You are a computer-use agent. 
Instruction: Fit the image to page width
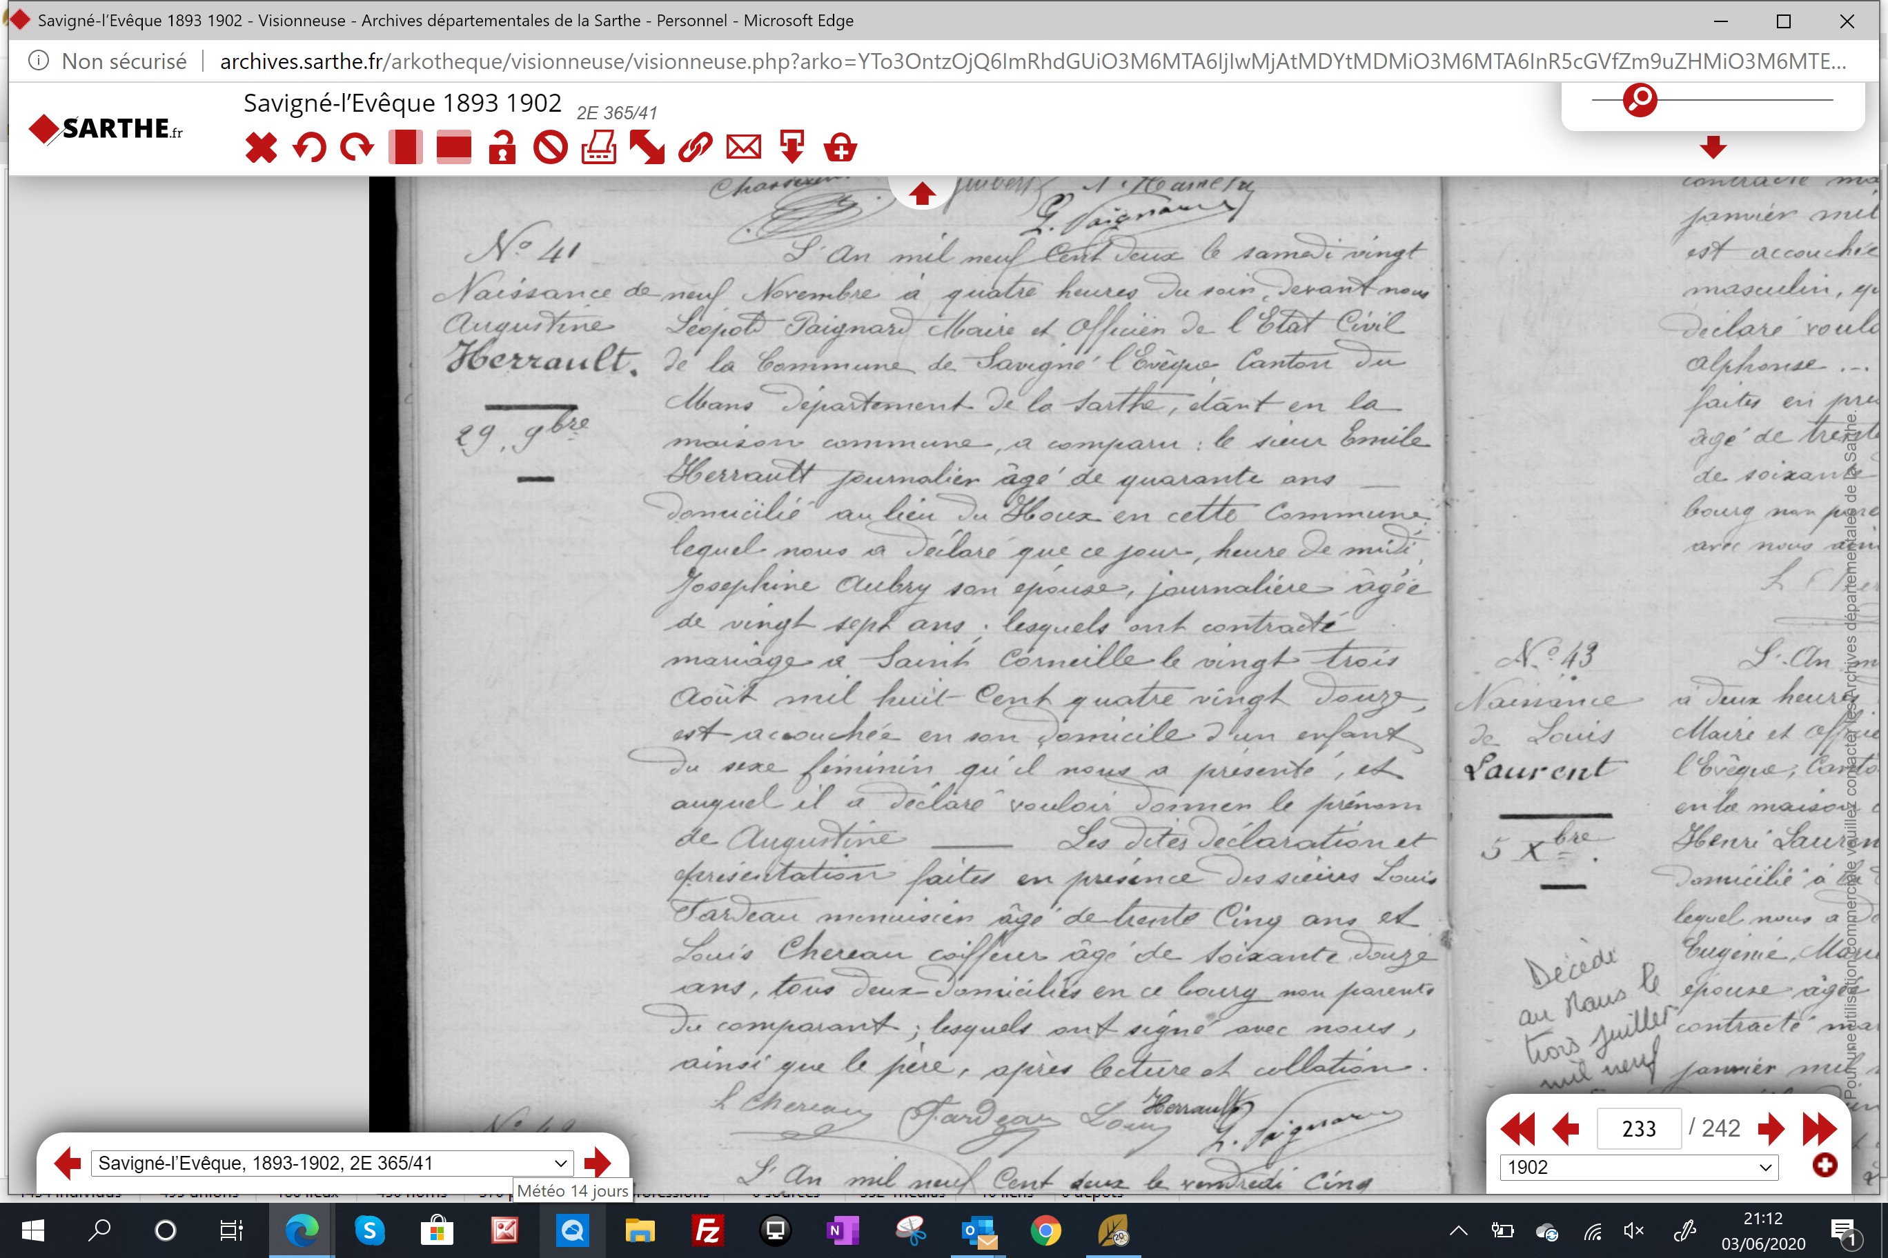[x=453, y=148]
